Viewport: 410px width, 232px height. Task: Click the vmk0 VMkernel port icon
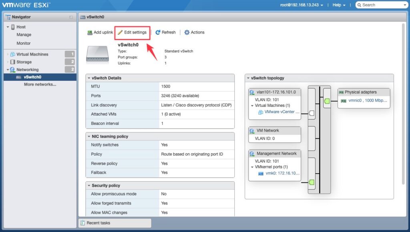pyautogui.click(x=261, y=174)
